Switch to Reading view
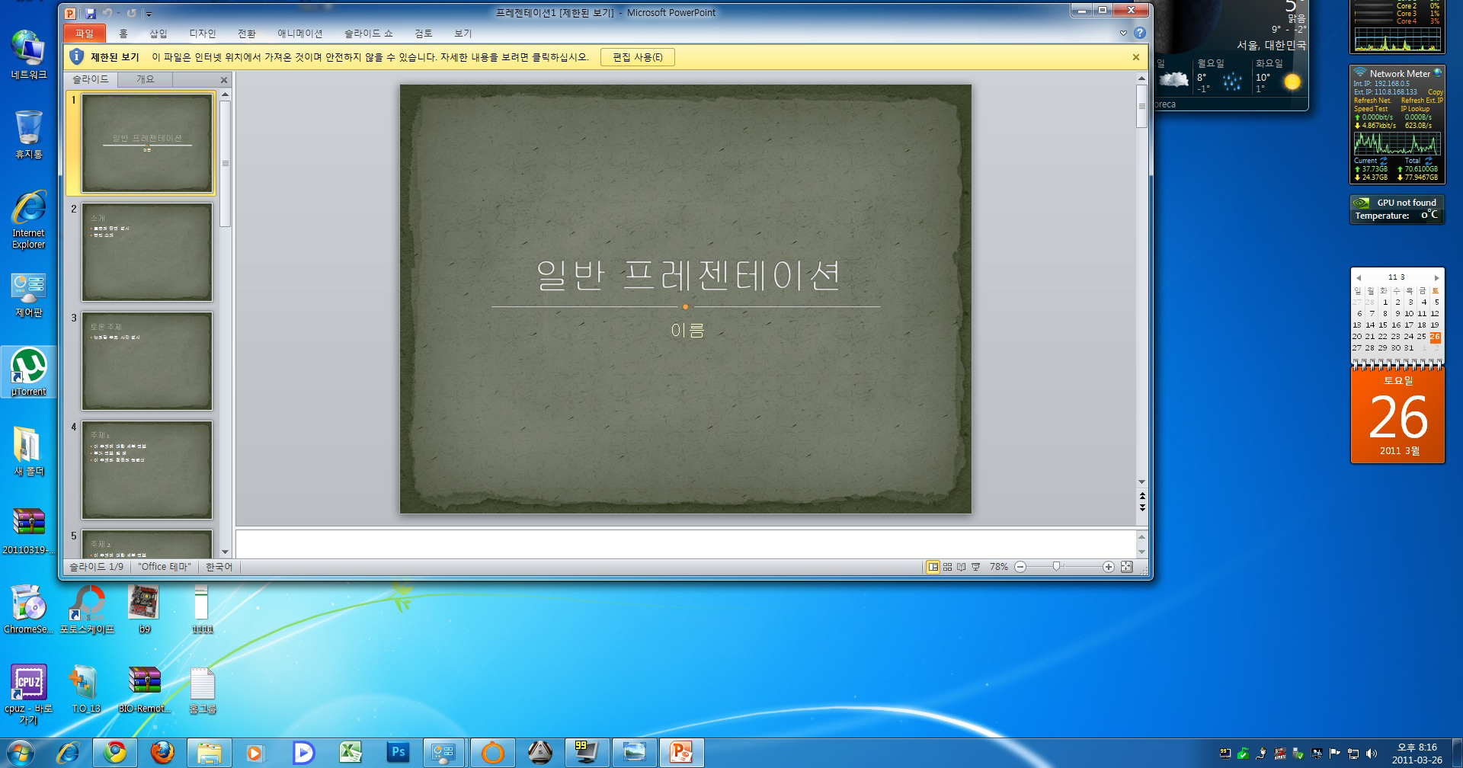Viewport: 1463px width, 768px height. coord(962,567)
